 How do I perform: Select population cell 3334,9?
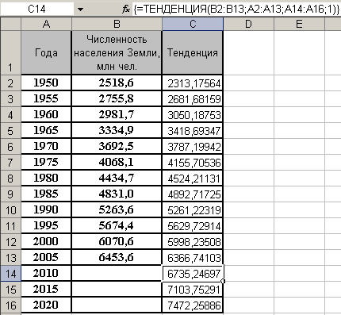[117, 131]
